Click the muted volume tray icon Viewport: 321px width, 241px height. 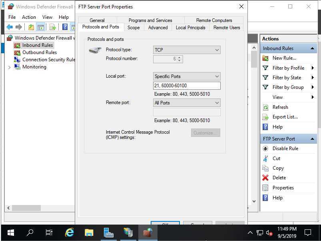pyautogui.click(x=269, y=233)
